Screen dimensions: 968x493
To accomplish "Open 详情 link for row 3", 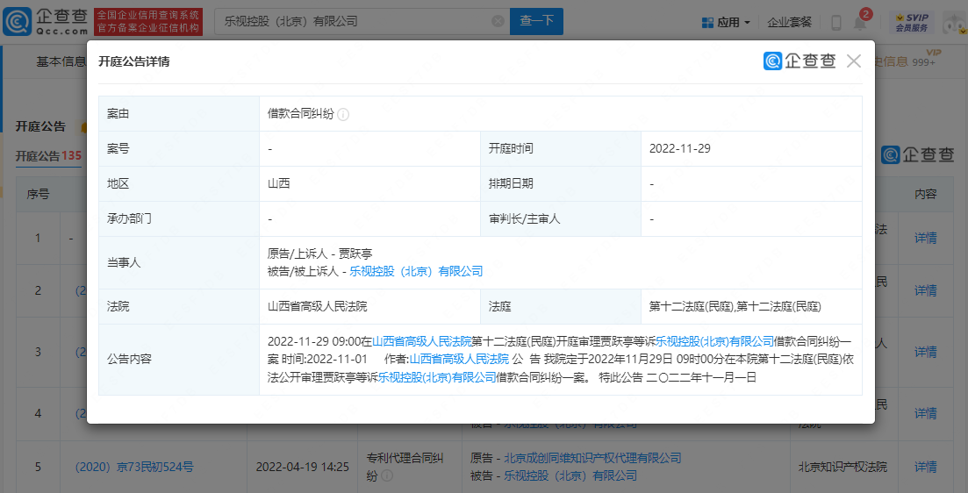I will [x=925, y=352].
